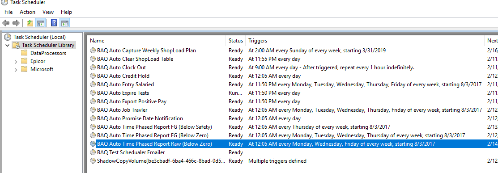
Task: Sort by the Status column header
Action: click(236, 41)
